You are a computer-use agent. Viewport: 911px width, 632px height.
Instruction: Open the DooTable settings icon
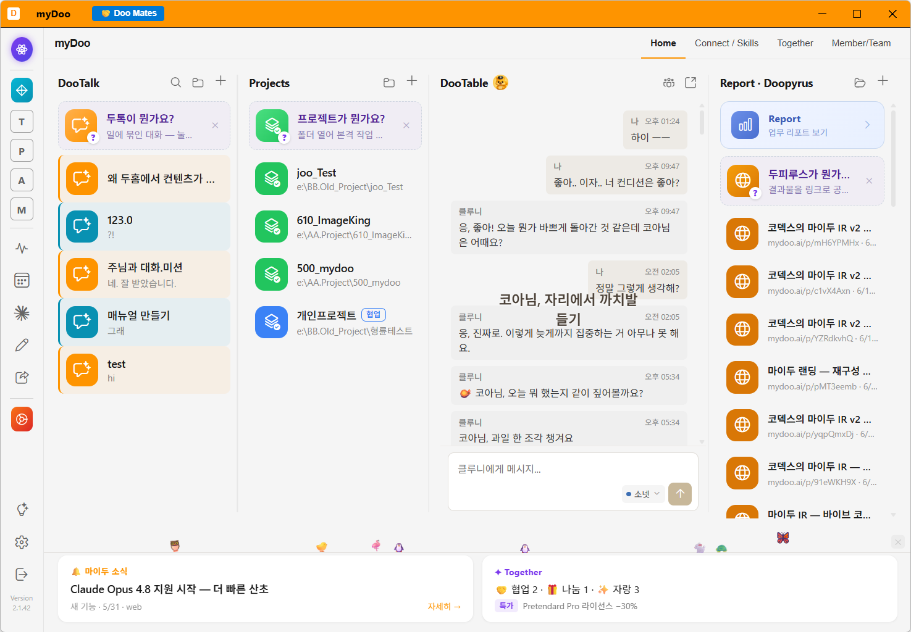pyautogui.click(x=669, y=83)
